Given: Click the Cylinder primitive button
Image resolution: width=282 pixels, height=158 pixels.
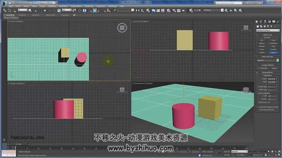Looking at the screenshot, I should pyautogui.click(x=262, y=47).
